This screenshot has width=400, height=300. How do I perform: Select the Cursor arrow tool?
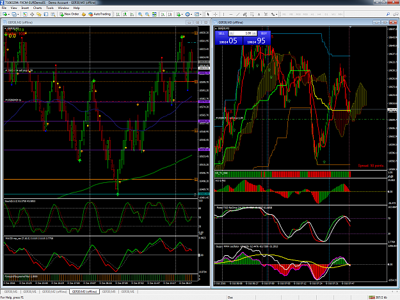tap(208, 14)
